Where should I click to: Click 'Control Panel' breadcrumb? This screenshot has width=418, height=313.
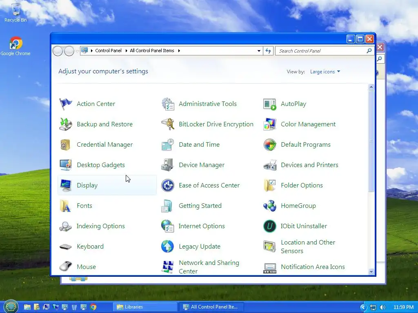(108, 51)
